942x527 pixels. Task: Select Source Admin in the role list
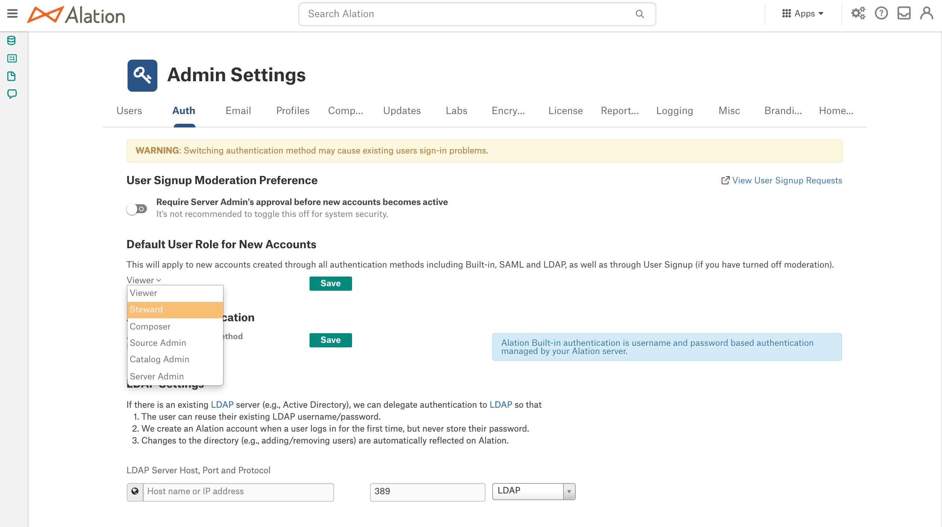[175, 343]
